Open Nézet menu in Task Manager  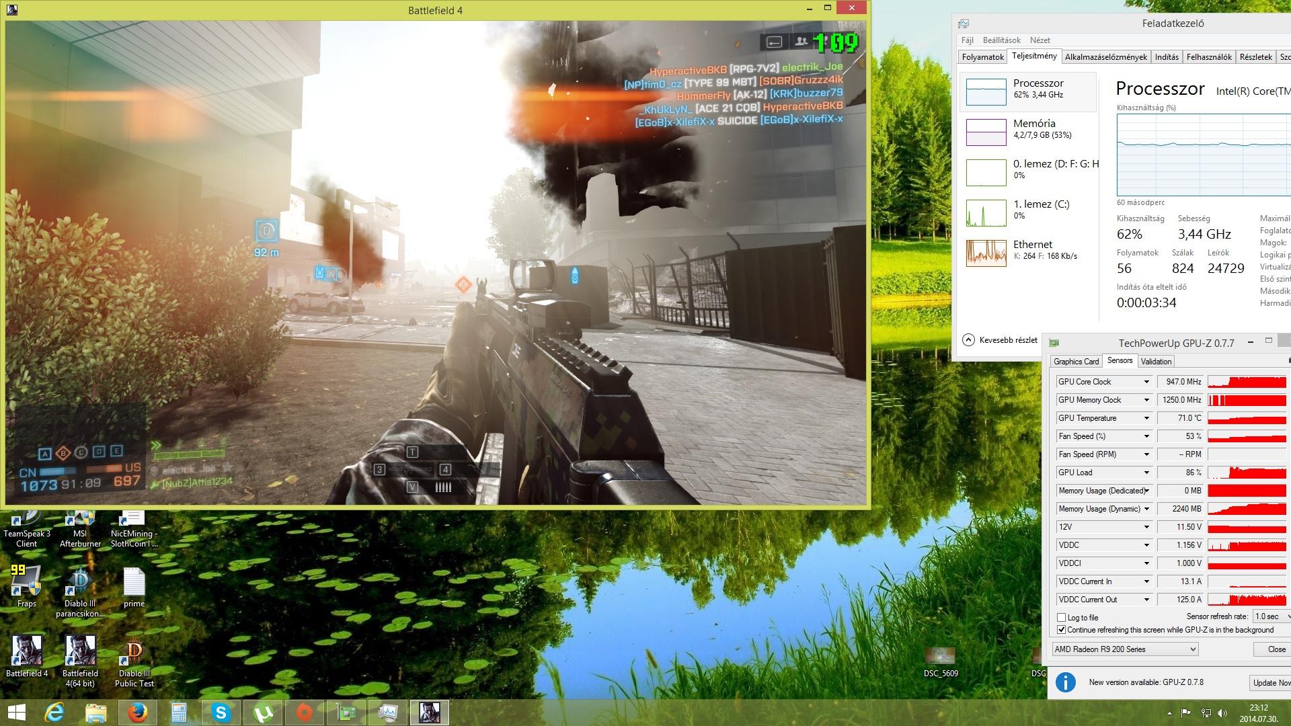click(1040, 40)
